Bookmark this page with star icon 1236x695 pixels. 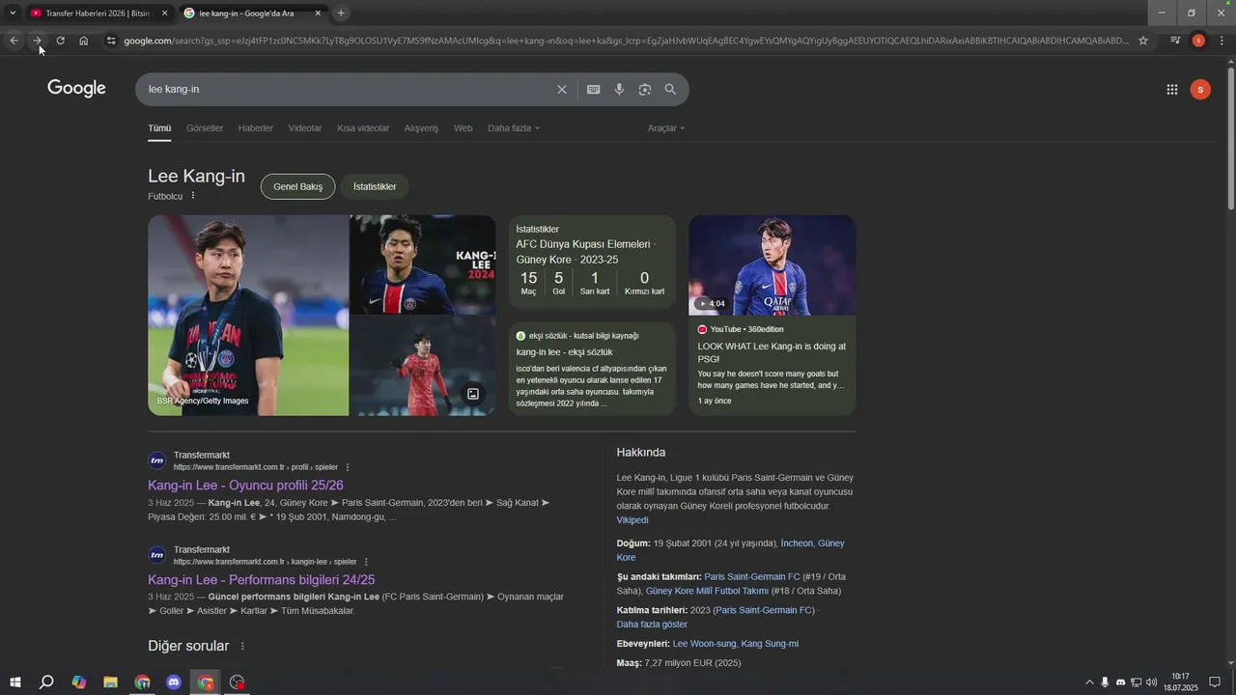1143,41
